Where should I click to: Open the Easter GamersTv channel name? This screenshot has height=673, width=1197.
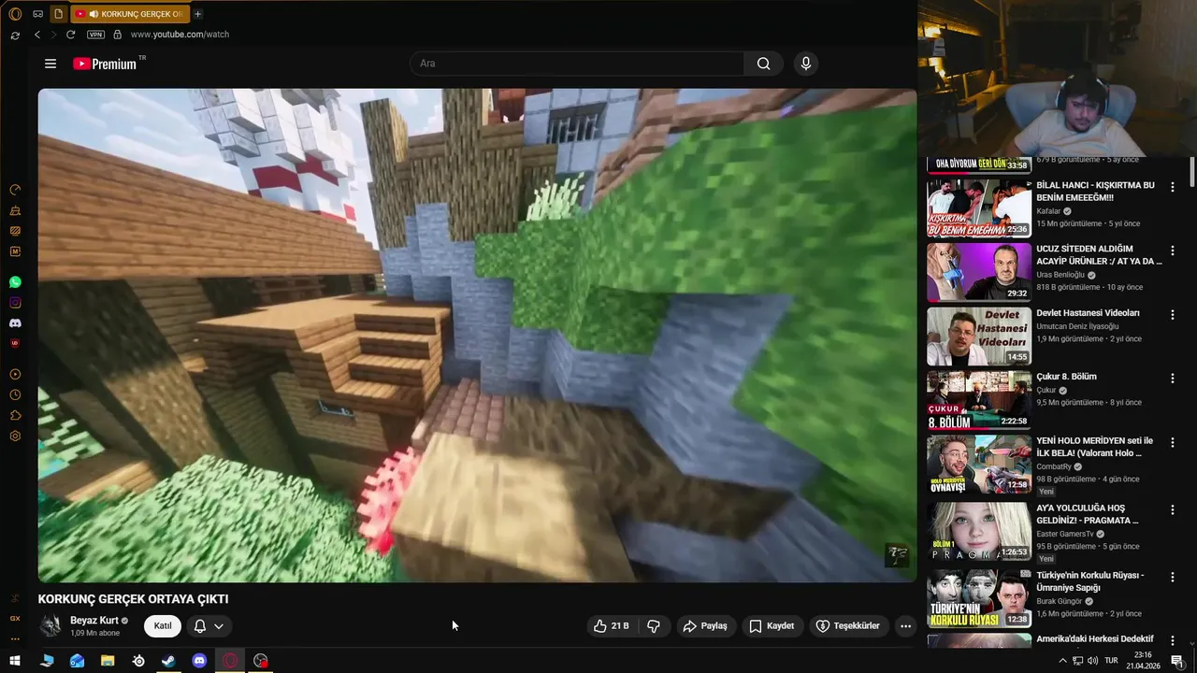click(1065, 534)
